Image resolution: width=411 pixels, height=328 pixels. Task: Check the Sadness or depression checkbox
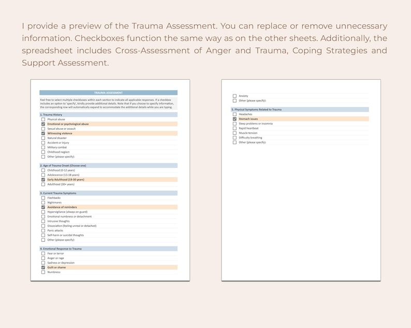tap(43, 263)
